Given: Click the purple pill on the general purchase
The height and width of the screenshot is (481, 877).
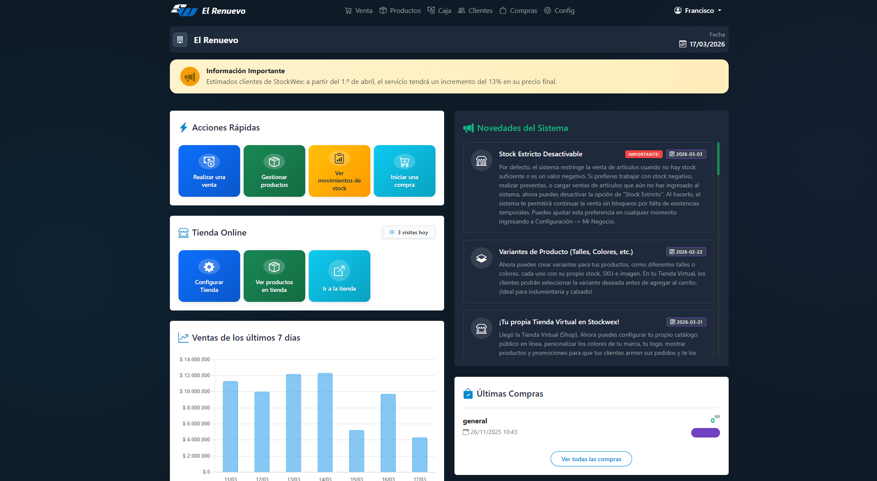Looking at the screenshot, I should point(705,432).
